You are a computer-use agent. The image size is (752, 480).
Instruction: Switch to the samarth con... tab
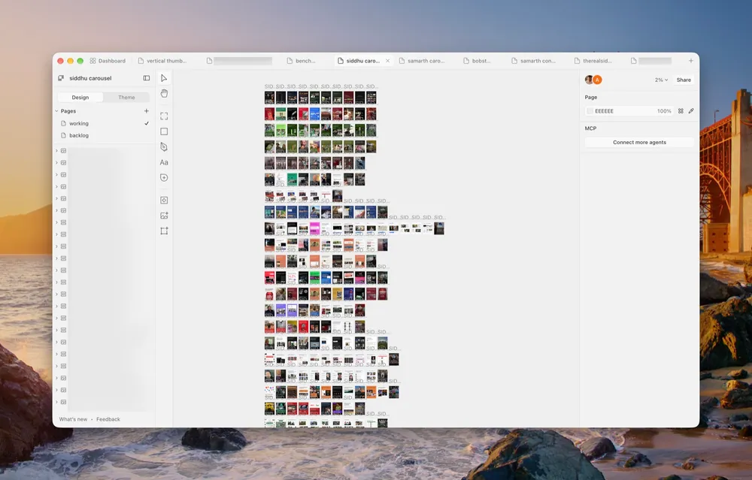[x=533, y=61]
